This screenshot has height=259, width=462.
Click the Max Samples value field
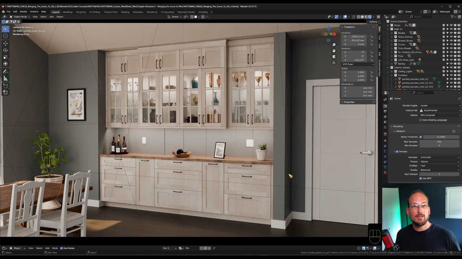point(439,141)
